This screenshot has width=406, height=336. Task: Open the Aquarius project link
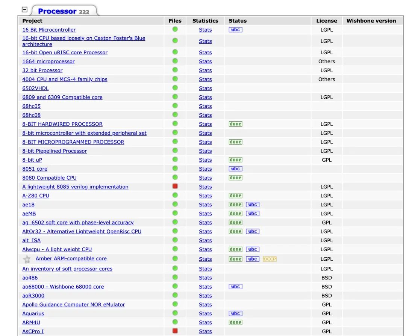(x=33, y=314)
